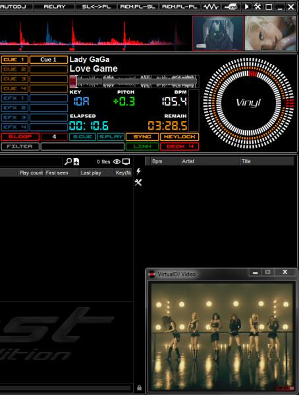Click the RELAY button
Viewport: 299px width, 395px height.
coord(54,7)
